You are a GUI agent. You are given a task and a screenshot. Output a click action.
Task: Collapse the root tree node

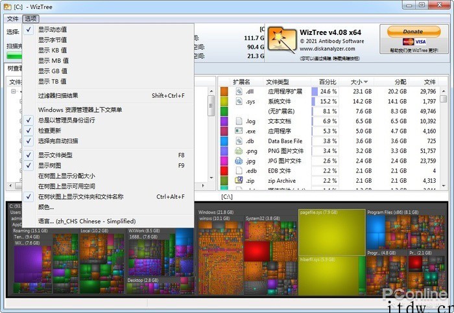(x=14, y=91)
